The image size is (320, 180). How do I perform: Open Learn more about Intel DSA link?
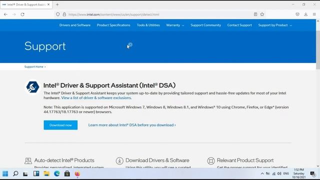coord(132,125)
